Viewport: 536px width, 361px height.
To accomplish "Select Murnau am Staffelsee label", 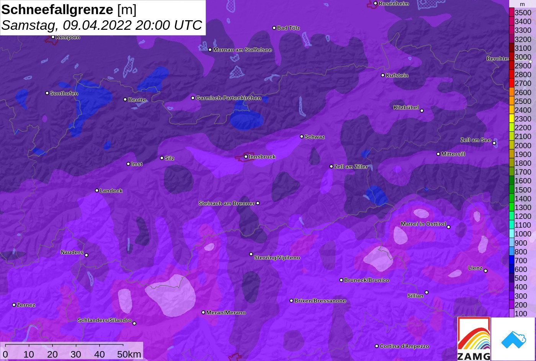I will 242,50.
